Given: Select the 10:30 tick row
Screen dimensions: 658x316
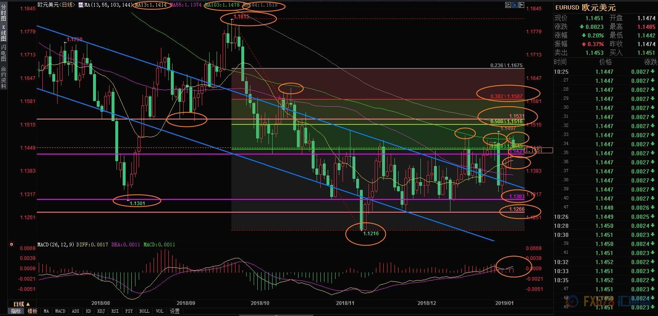Looking at the screenshot, I should [605, 235].
